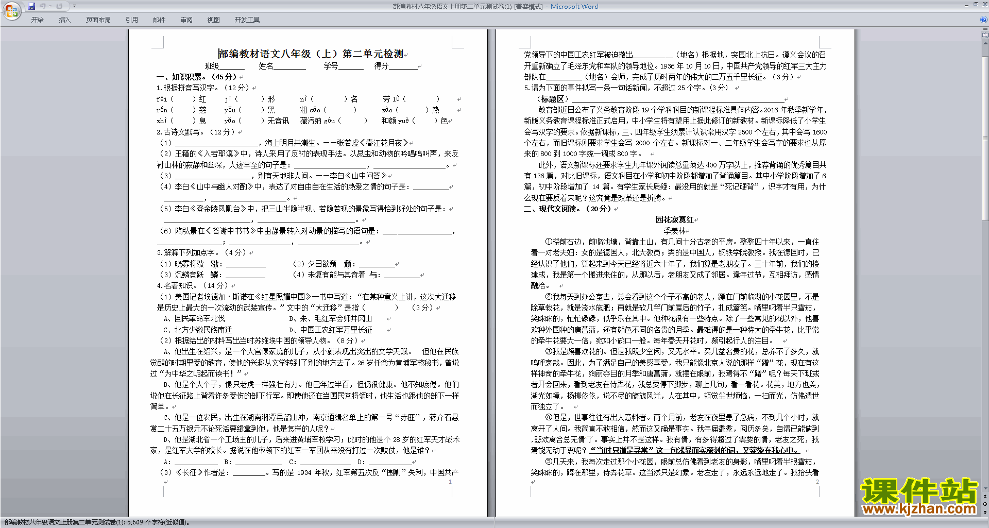Toggle the ruler view button above scrollbar
Screen dimensions: 989x528
pos(985,35)
